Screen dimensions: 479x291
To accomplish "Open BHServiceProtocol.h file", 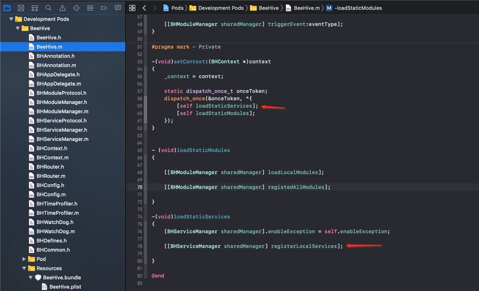I will click(x=62, y=121).
